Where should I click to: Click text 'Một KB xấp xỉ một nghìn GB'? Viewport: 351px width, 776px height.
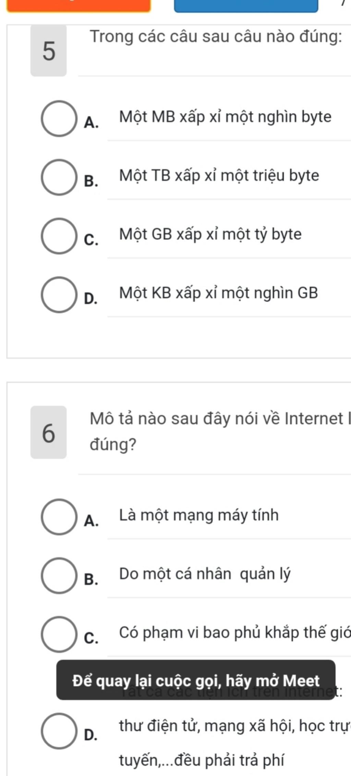click(x=219, y=293)
